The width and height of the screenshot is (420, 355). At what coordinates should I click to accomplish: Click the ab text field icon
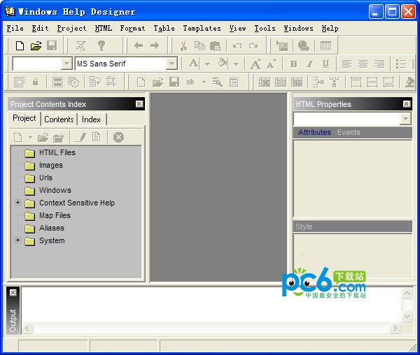[190, 82]
